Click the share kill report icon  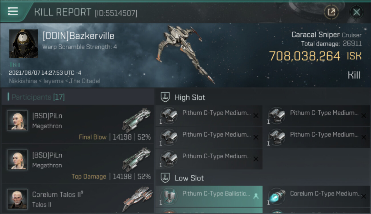click(x=331, y=12)
